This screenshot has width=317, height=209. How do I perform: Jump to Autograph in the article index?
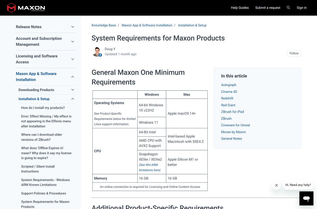coord(229,85)
